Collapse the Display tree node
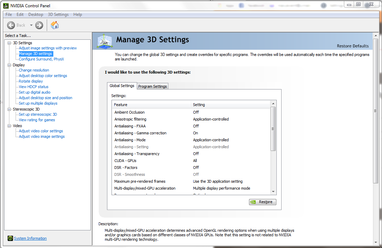 point(9,65)
